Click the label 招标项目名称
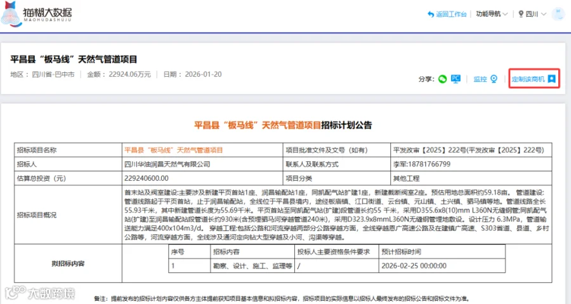The image size is (571, 304). [37, 150]
